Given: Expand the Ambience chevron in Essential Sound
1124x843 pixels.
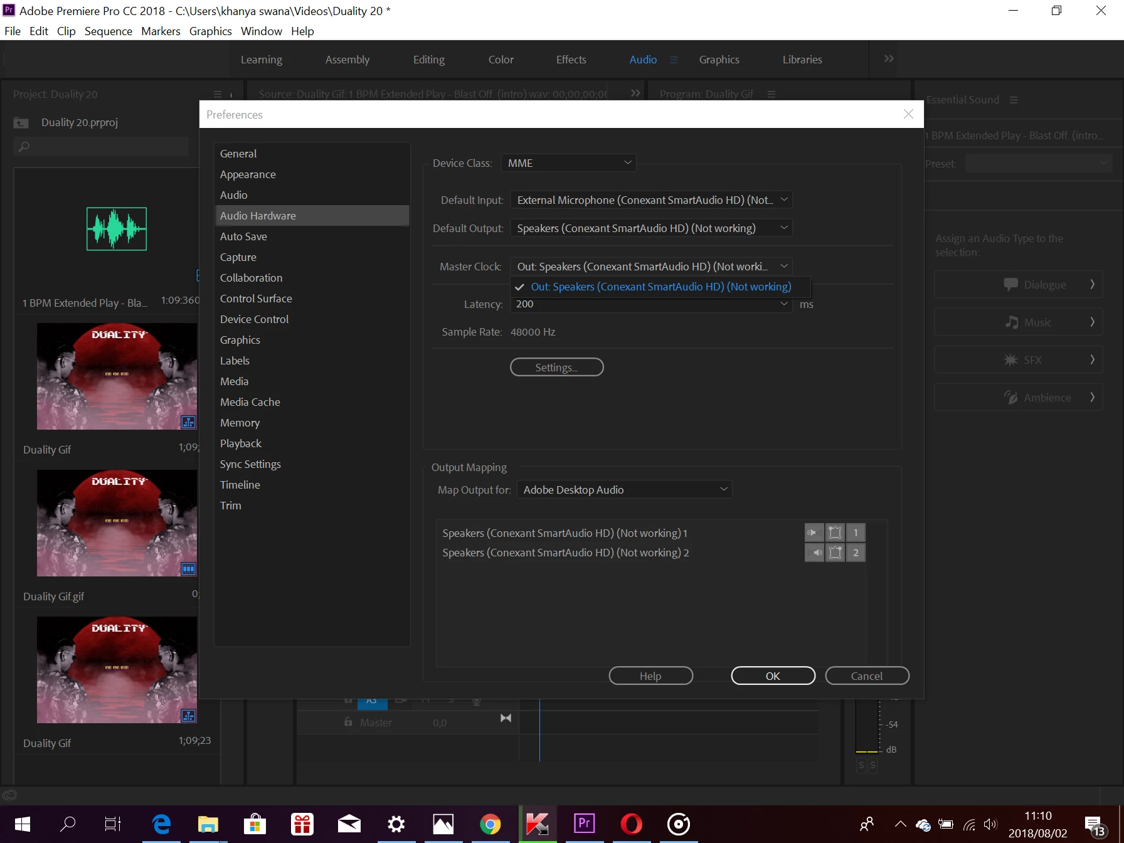Looking at the screenshot, I should 1092,397.
